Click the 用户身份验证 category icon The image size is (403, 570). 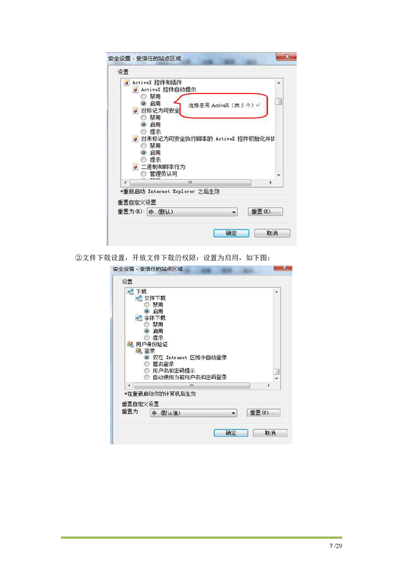pyautogui.click(x=130, y=344)
